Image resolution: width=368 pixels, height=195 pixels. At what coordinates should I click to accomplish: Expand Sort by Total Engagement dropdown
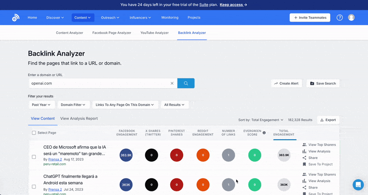(x=261, y=120)
